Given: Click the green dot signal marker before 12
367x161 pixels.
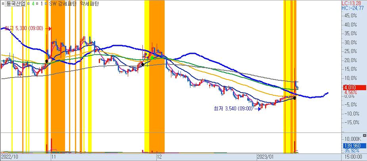Looking at the screenshot, I should tap(152, 58).
